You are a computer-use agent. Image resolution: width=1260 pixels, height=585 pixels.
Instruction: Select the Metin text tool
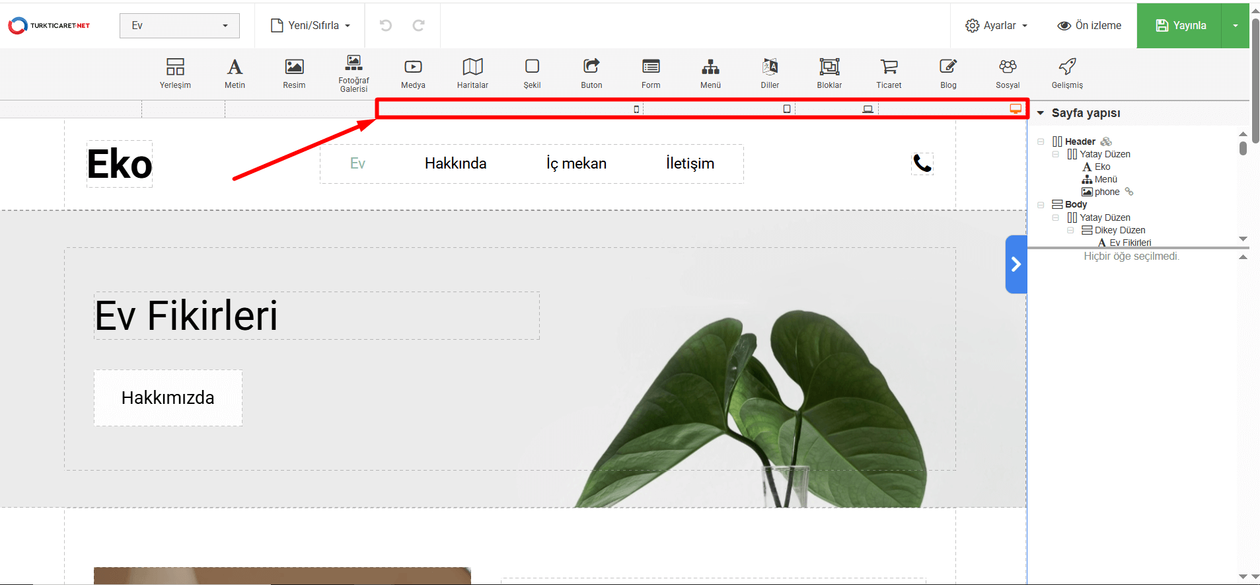click(x=235, y=73)
